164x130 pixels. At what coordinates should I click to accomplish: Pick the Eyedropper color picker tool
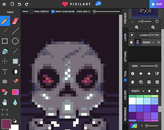tap(15, 51)
